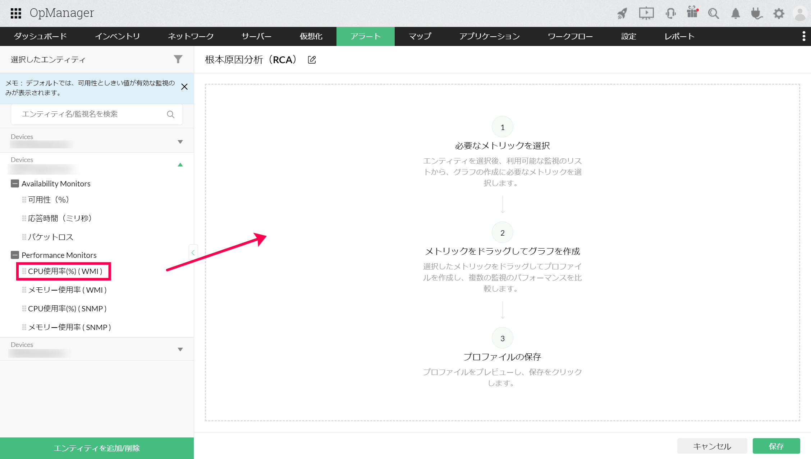Click the rocket quick-start icon

(622, 14)
